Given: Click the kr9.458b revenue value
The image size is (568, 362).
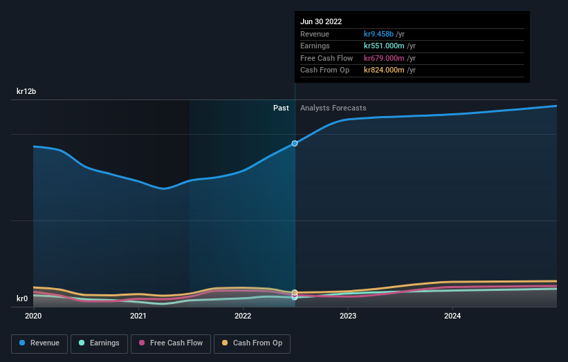Looking at the screenshot, I should 378,34.
